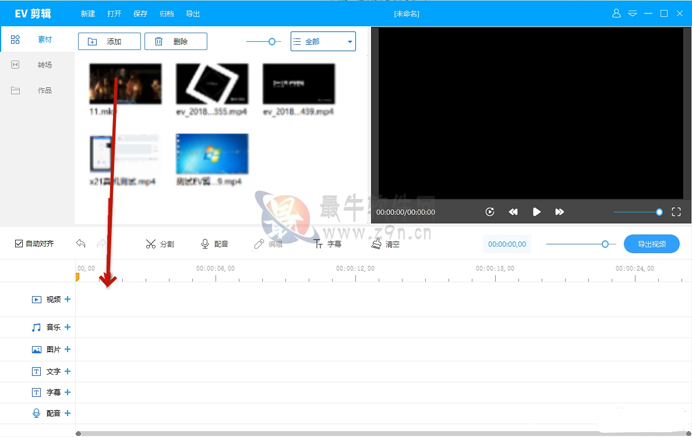Click 打开 in the top menu

(114, 13)
